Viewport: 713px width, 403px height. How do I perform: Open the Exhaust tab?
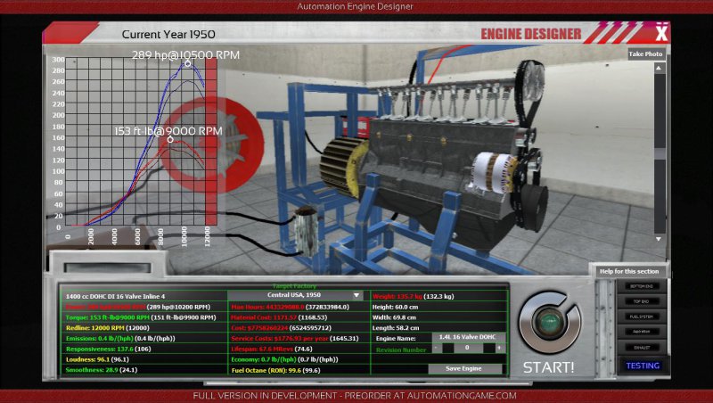(641, 346)
